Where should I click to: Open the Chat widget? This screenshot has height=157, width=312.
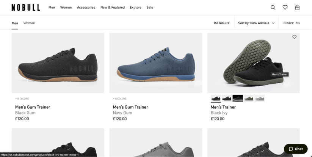point(296,149)
